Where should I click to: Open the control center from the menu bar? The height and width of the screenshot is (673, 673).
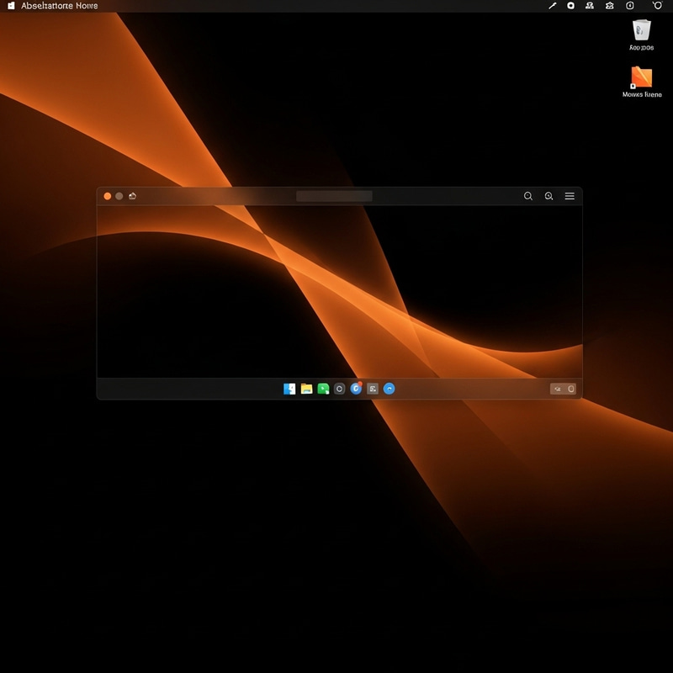coord(629,5)
